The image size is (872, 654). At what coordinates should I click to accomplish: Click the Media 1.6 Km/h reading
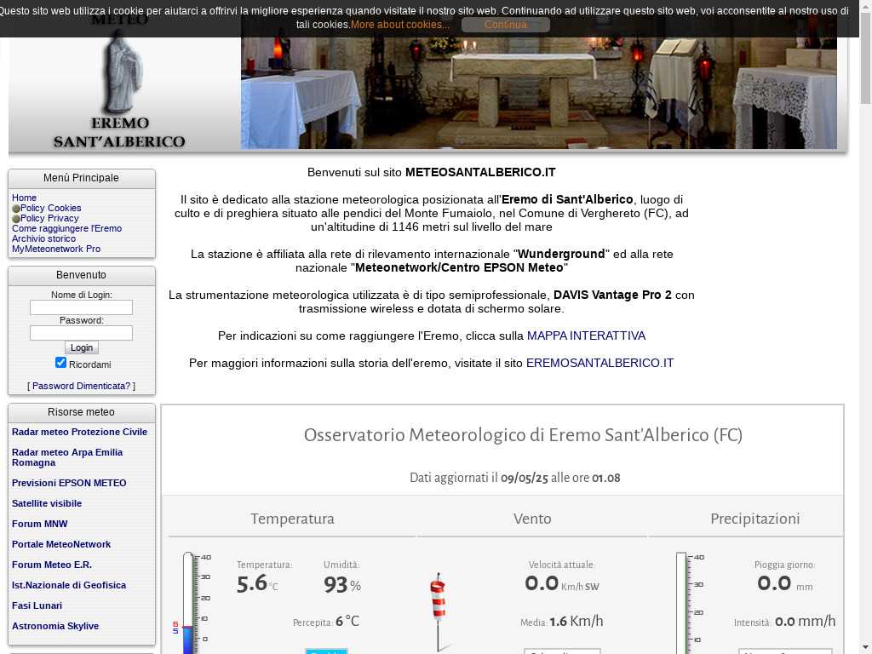(x=562, y=621)
